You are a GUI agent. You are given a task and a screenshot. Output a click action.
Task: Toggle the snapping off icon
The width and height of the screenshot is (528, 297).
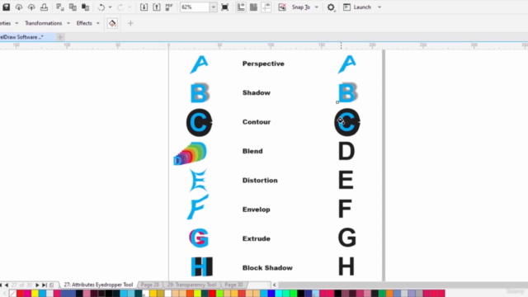coord(282,7)
